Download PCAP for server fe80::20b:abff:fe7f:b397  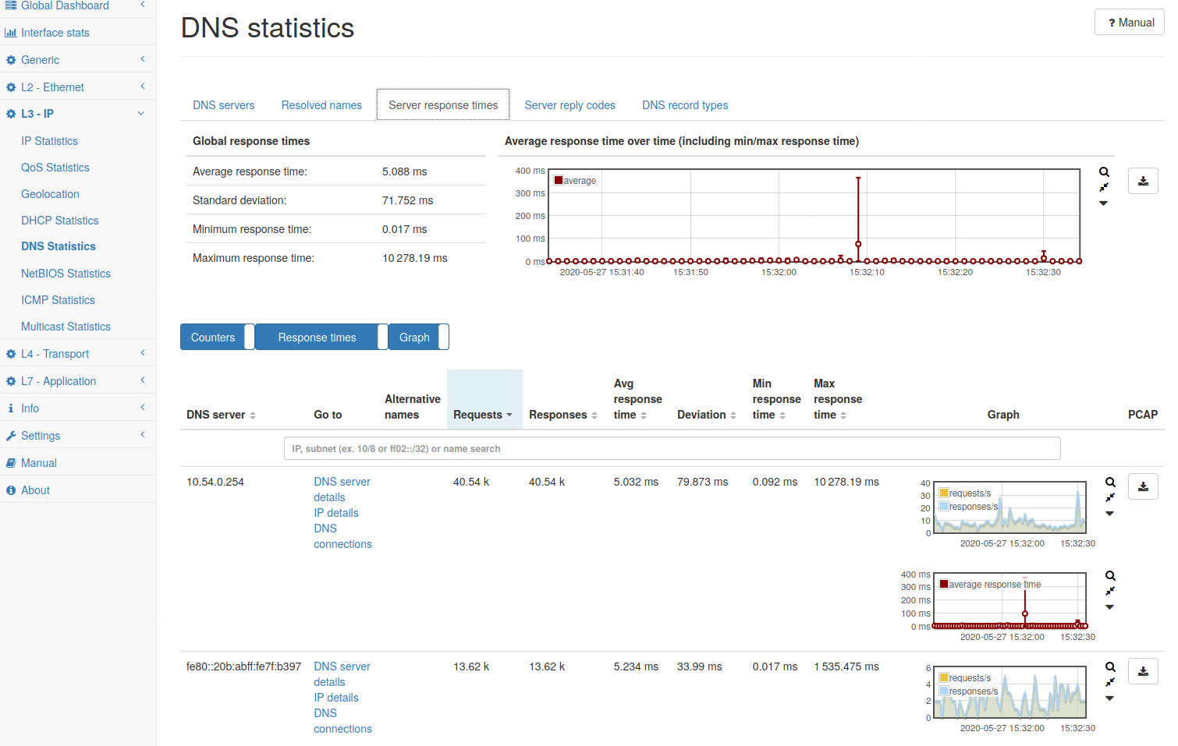(1143, 671)
